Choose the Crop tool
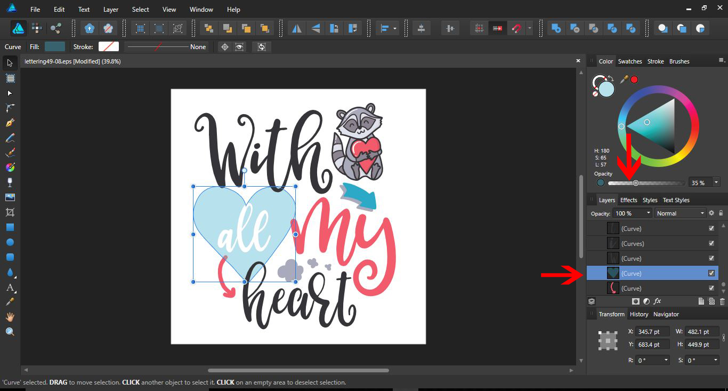The width and height of the screenshot is (728, 391). tap(10, 212)
